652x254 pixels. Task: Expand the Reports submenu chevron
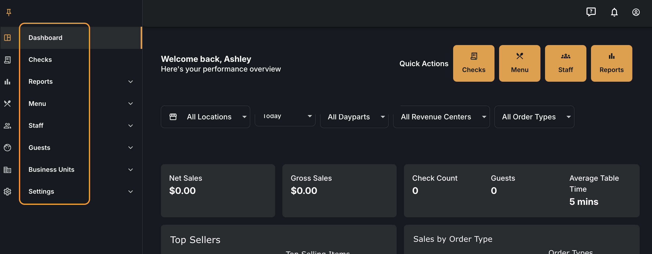(x=130, y=82)
